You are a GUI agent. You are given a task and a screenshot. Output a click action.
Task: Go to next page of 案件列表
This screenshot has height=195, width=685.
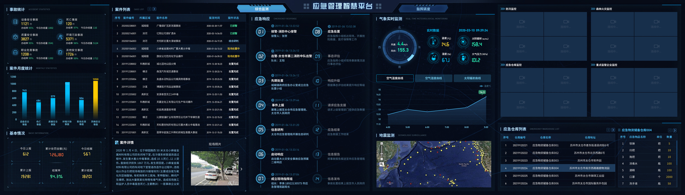click(154, 9)
